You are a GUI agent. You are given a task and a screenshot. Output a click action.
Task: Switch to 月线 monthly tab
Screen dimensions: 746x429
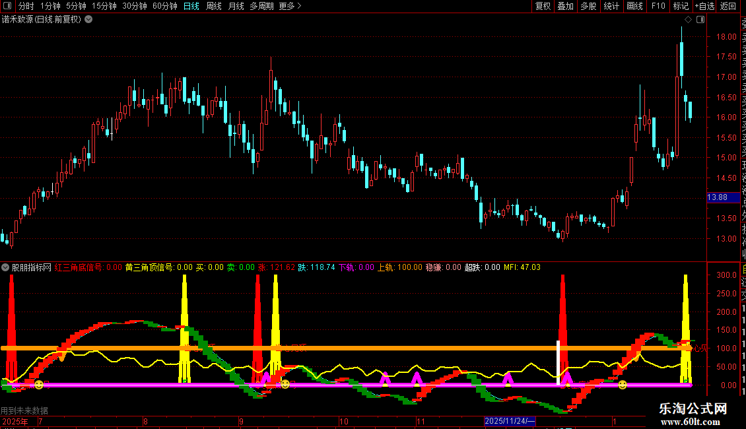[236, 6]
